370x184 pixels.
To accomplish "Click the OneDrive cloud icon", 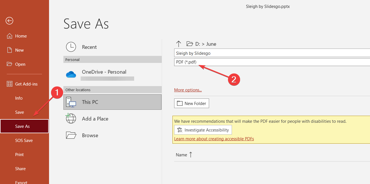I will click(71, 74).
